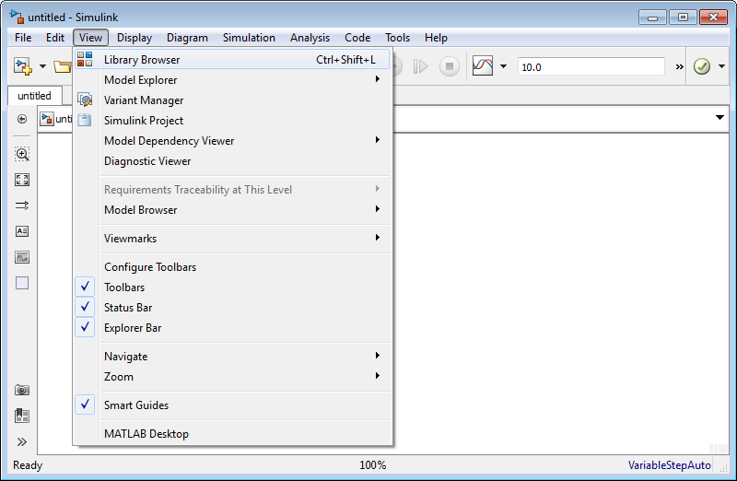Image resolution: width=737 pixels, height=481 pixels.
Task: Select the Annotation text palette icon
Action: [22, 231]
